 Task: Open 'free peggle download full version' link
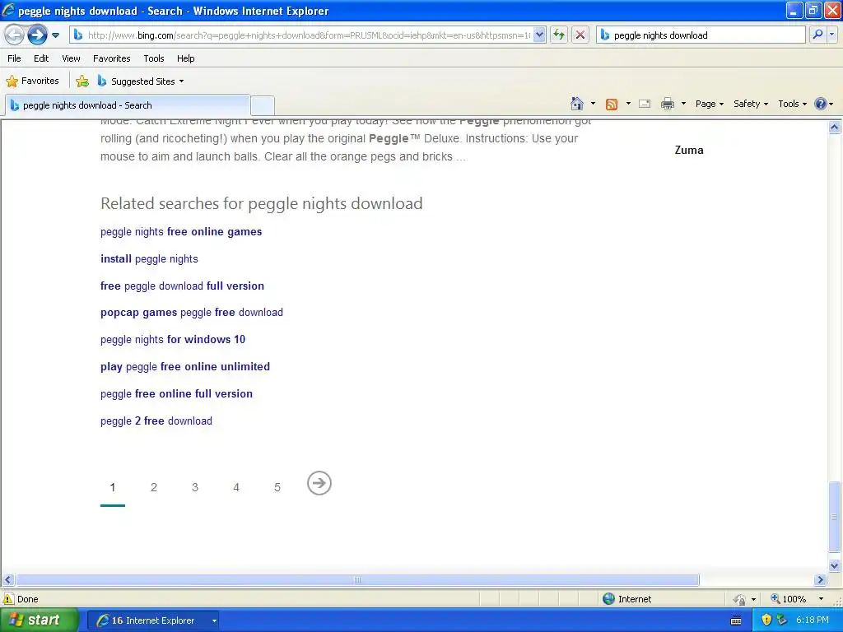(x=182, y=286)
